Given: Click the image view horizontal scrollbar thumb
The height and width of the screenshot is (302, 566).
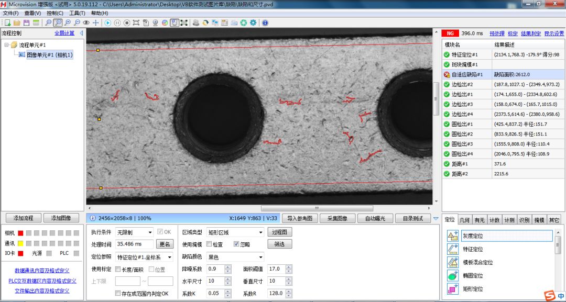Looking at the screenshot, I should coord(317,208).
